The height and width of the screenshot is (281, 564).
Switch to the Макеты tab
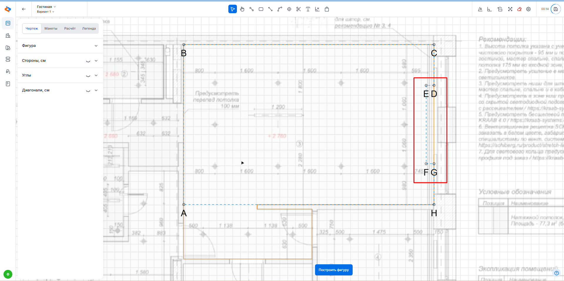(x=51, y=28)
